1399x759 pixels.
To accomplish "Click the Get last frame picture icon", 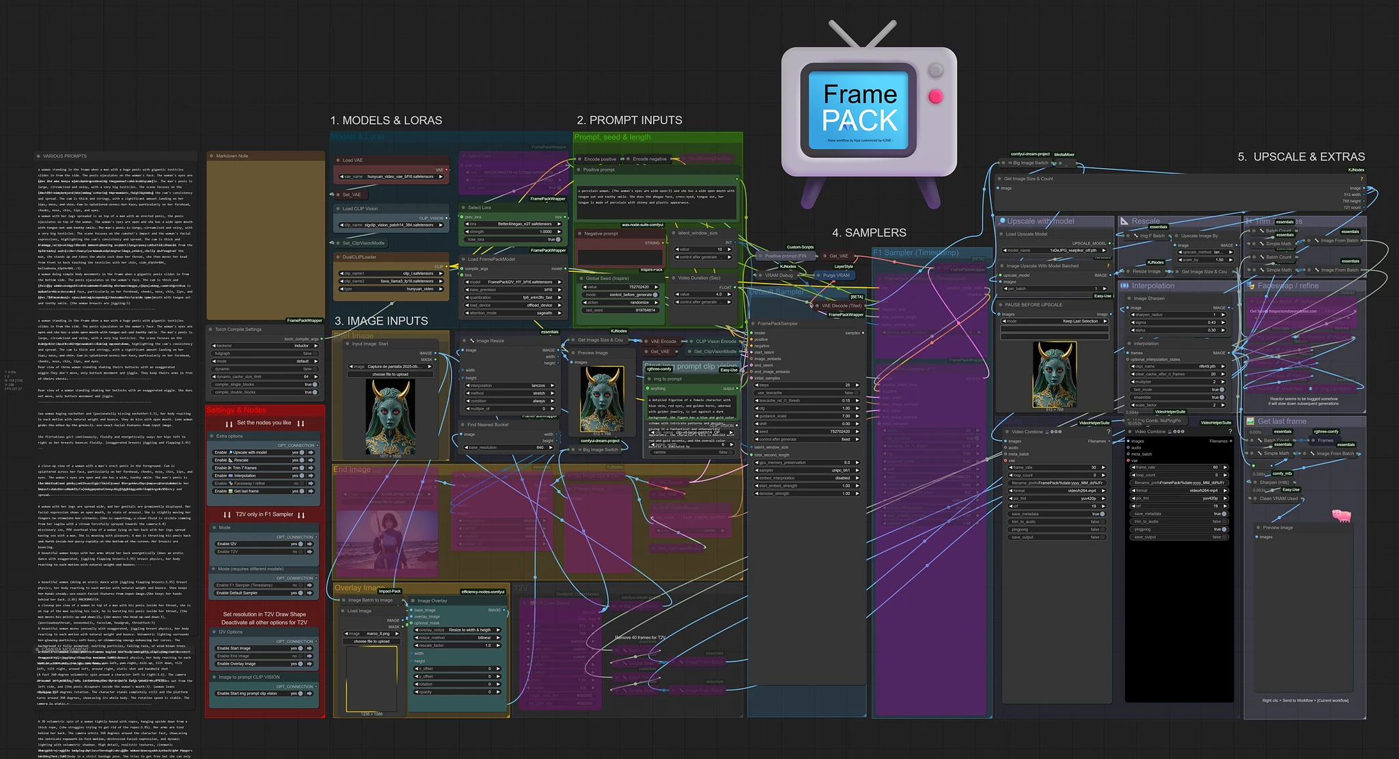I will pos(1251,422).
